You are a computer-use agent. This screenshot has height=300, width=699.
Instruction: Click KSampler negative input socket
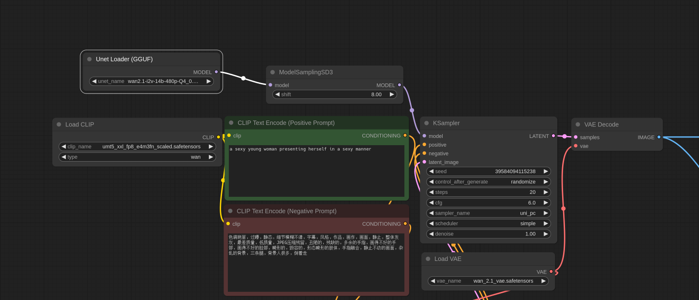point(424,153)
